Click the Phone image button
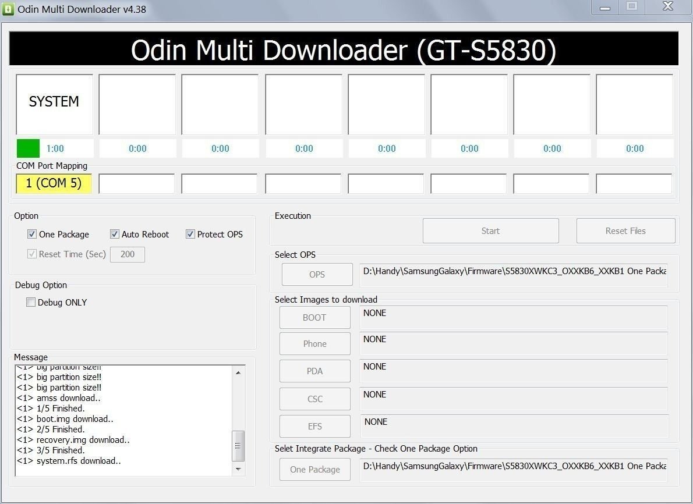 pyautogui.click(x=314, y=343)
